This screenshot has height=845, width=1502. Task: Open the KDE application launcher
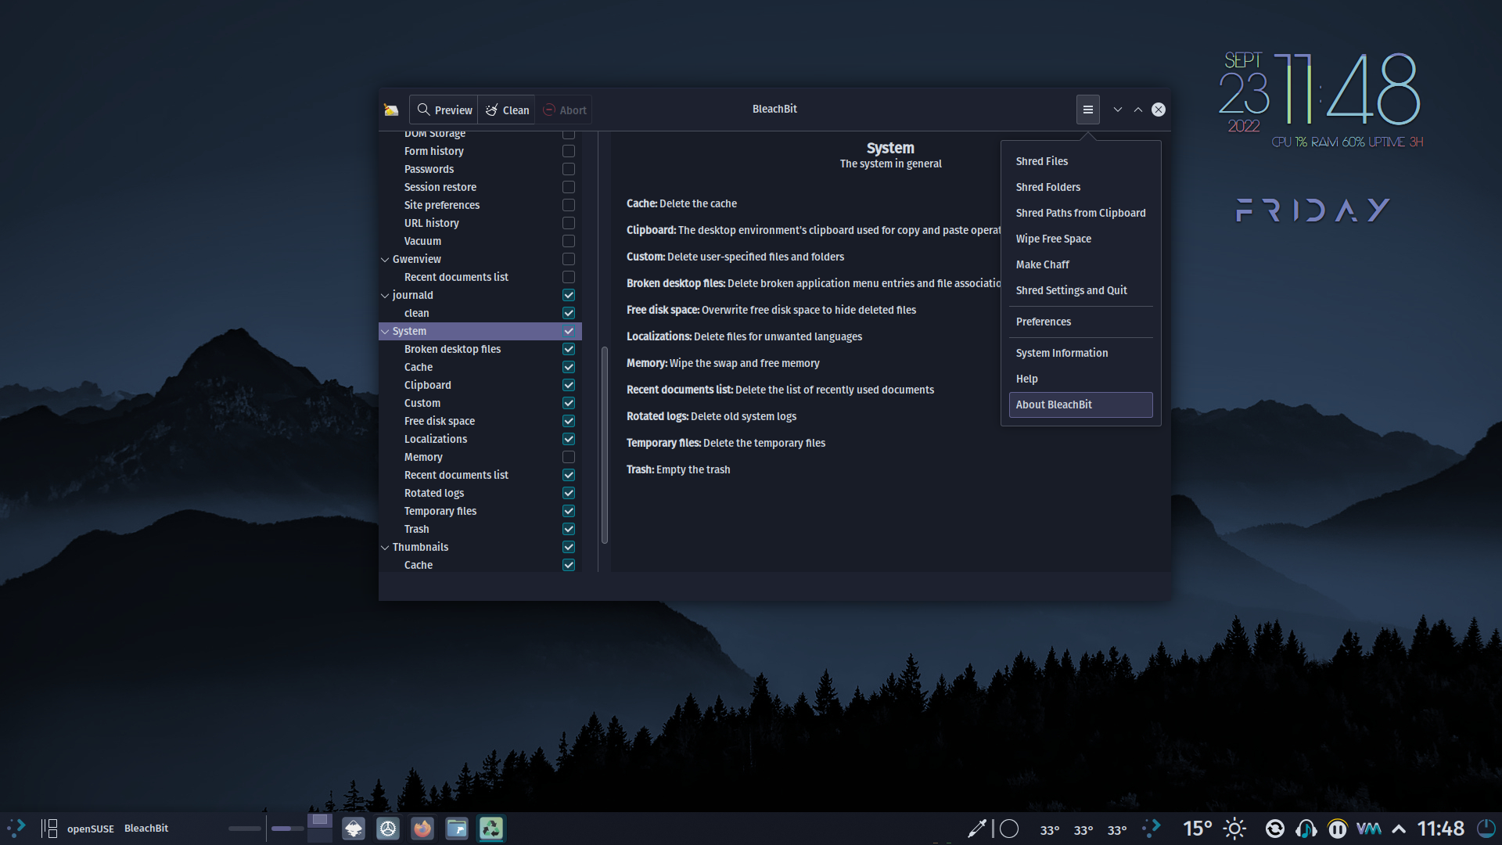(16, 828)
